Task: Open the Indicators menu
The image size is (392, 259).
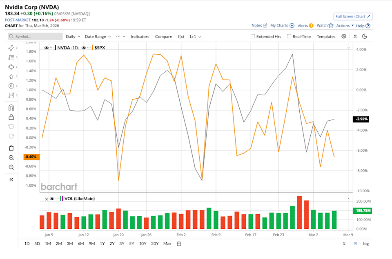Action: pyautogui.click(x=140, y=36)
